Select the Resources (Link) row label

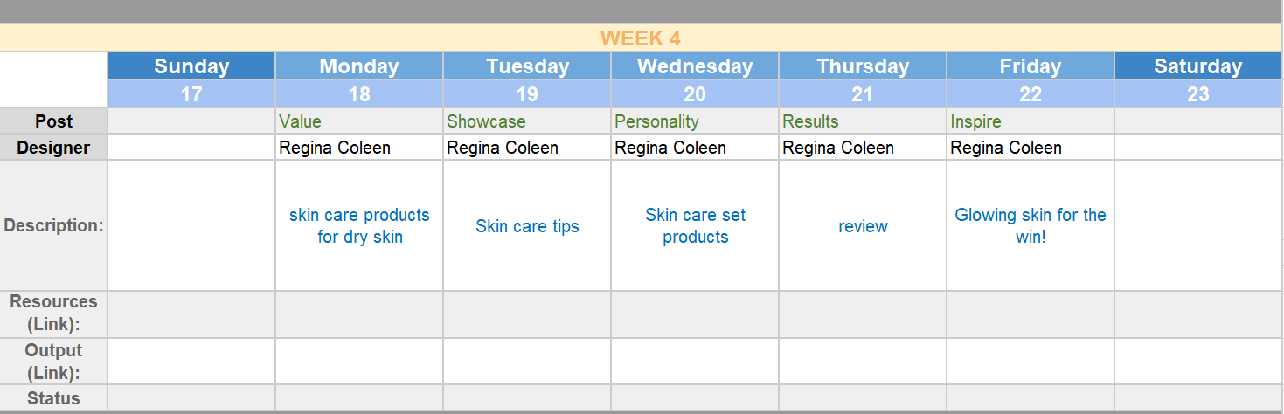(54, 314)
